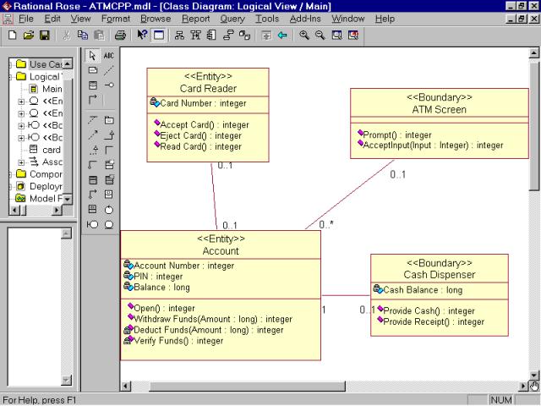Click the Browse Interaction Diagram toolbar icon
The image size is (541, 406).
click(x=195, y=36)
